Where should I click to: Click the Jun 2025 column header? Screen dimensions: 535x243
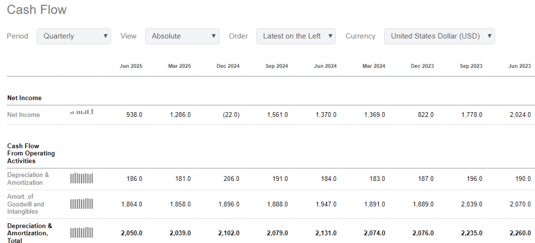pyautogui.click(x=131, y=66)
